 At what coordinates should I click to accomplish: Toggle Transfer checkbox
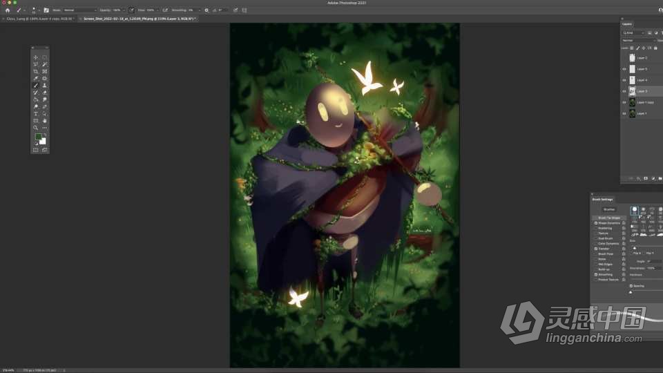click(596, 249)
